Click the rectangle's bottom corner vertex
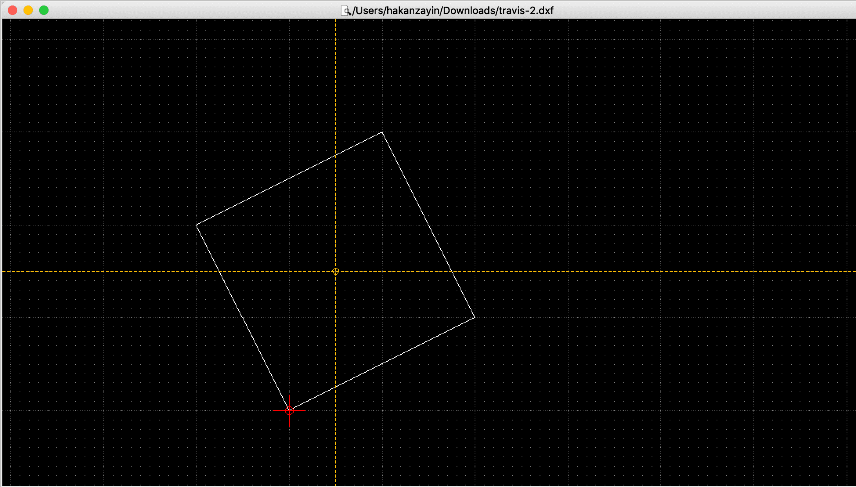The width and height of the screenshot is (856, 487). click(289, 410)
